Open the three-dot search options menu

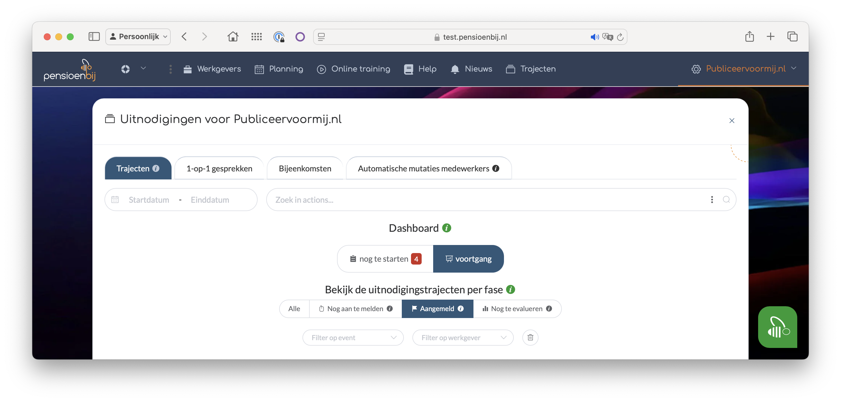click(712, 199)
